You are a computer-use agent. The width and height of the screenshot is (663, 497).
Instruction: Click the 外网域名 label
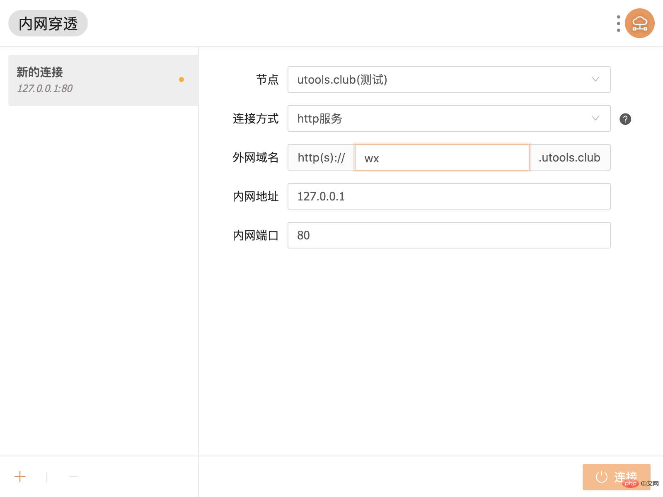pyautogui.click(x=256, y=157)
